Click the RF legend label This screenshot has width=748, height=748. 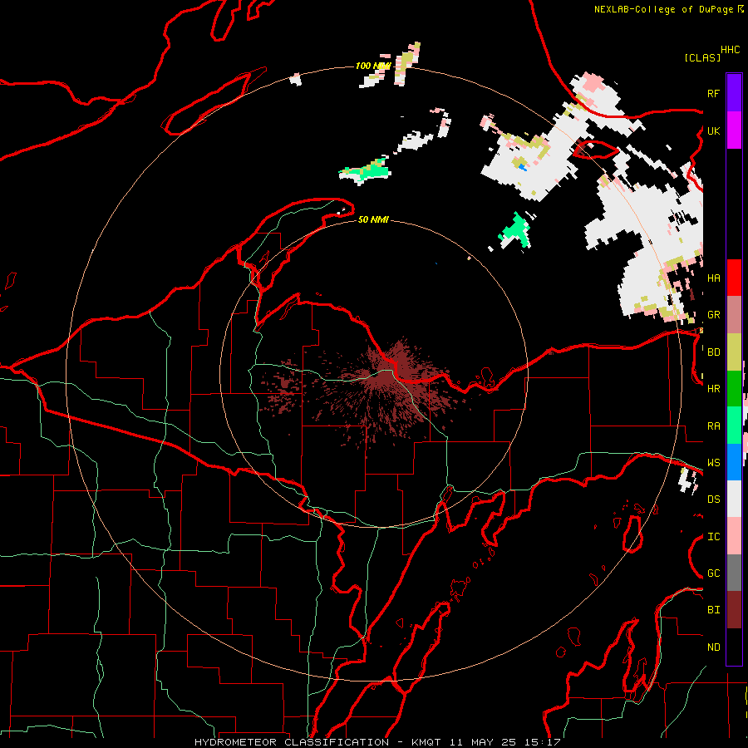tap(713, 93)
